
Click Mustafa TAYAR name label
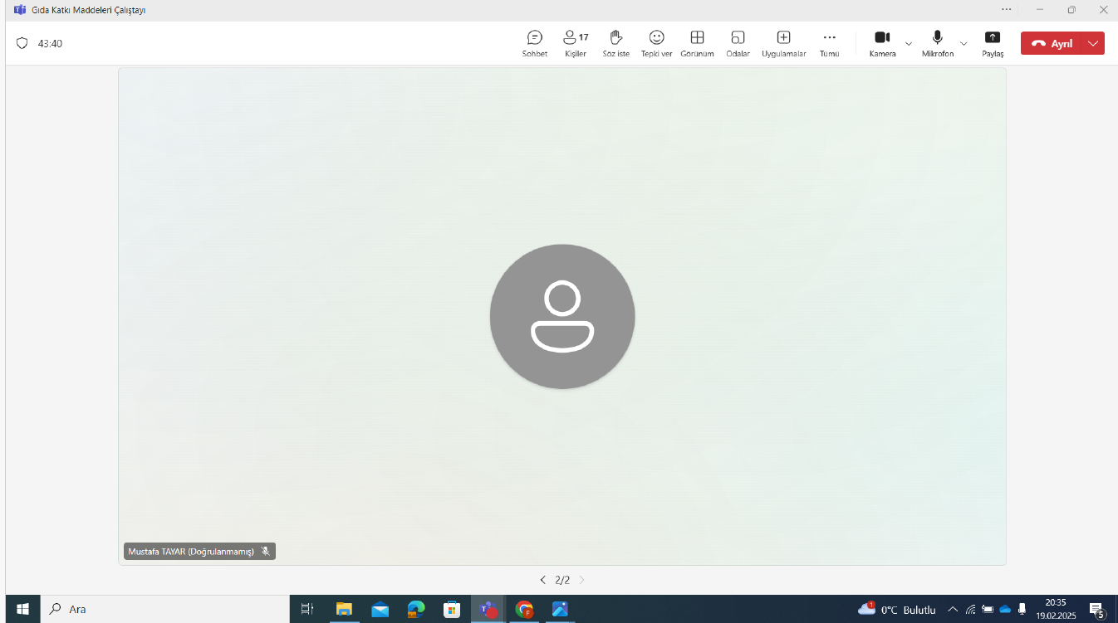[191, 551]
